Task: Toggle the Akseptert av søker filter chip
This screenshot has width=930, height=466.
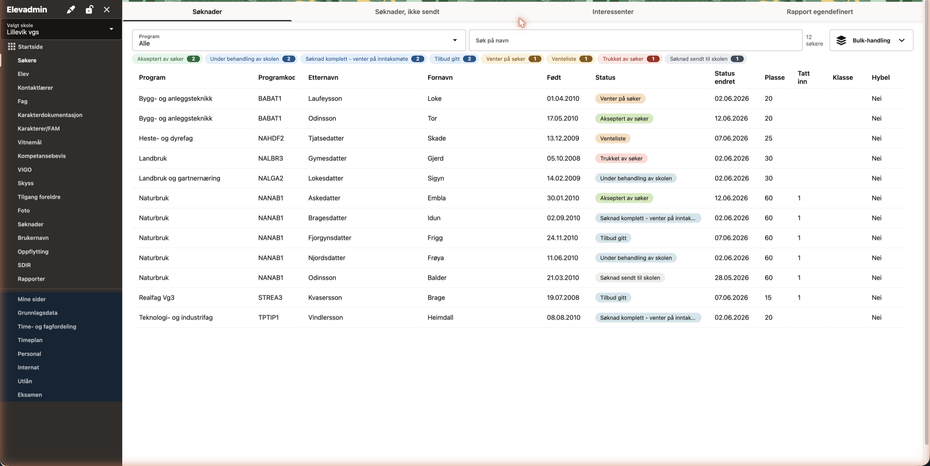Action: pyautogui.click(x=167, y=59)
